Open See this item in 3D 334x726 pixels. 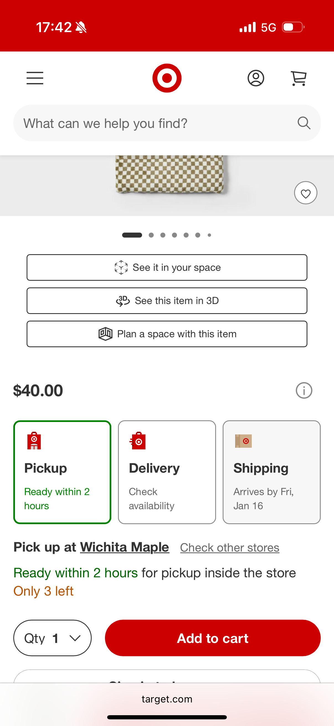pos(167,301)
